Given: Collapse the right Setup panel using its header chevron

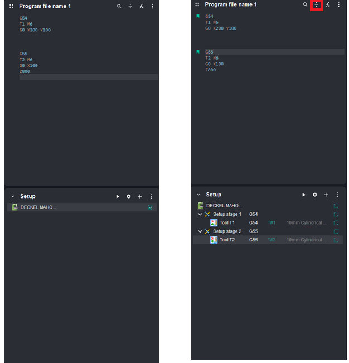Looking at the screenshot, I should (197, 195).
